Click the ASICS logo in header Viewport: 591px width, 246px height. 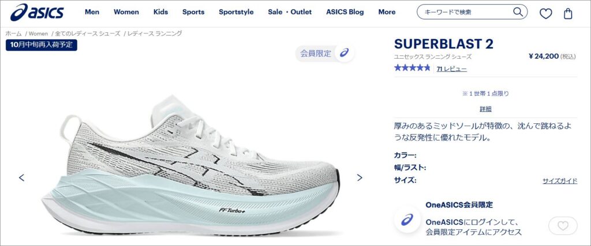pos(37,12)
